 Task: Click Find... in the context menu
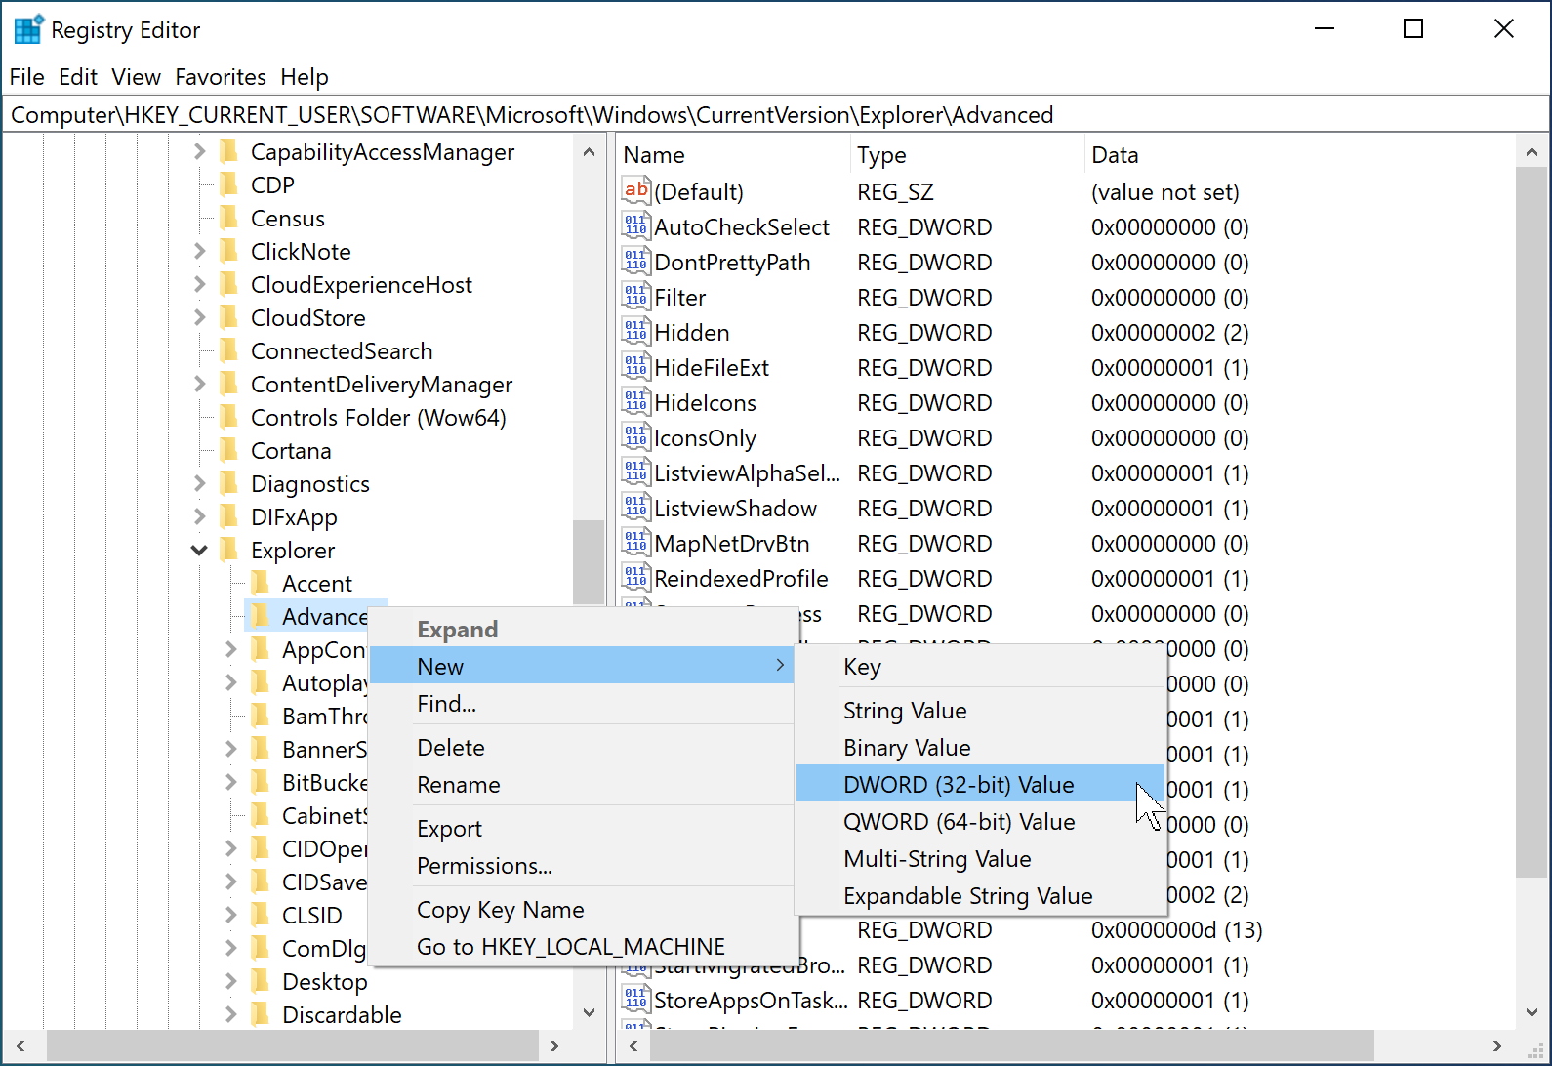[x=583, y=703]
